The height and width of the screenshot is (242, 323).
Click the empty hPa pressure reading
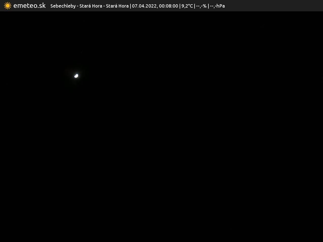pos(217,6)
